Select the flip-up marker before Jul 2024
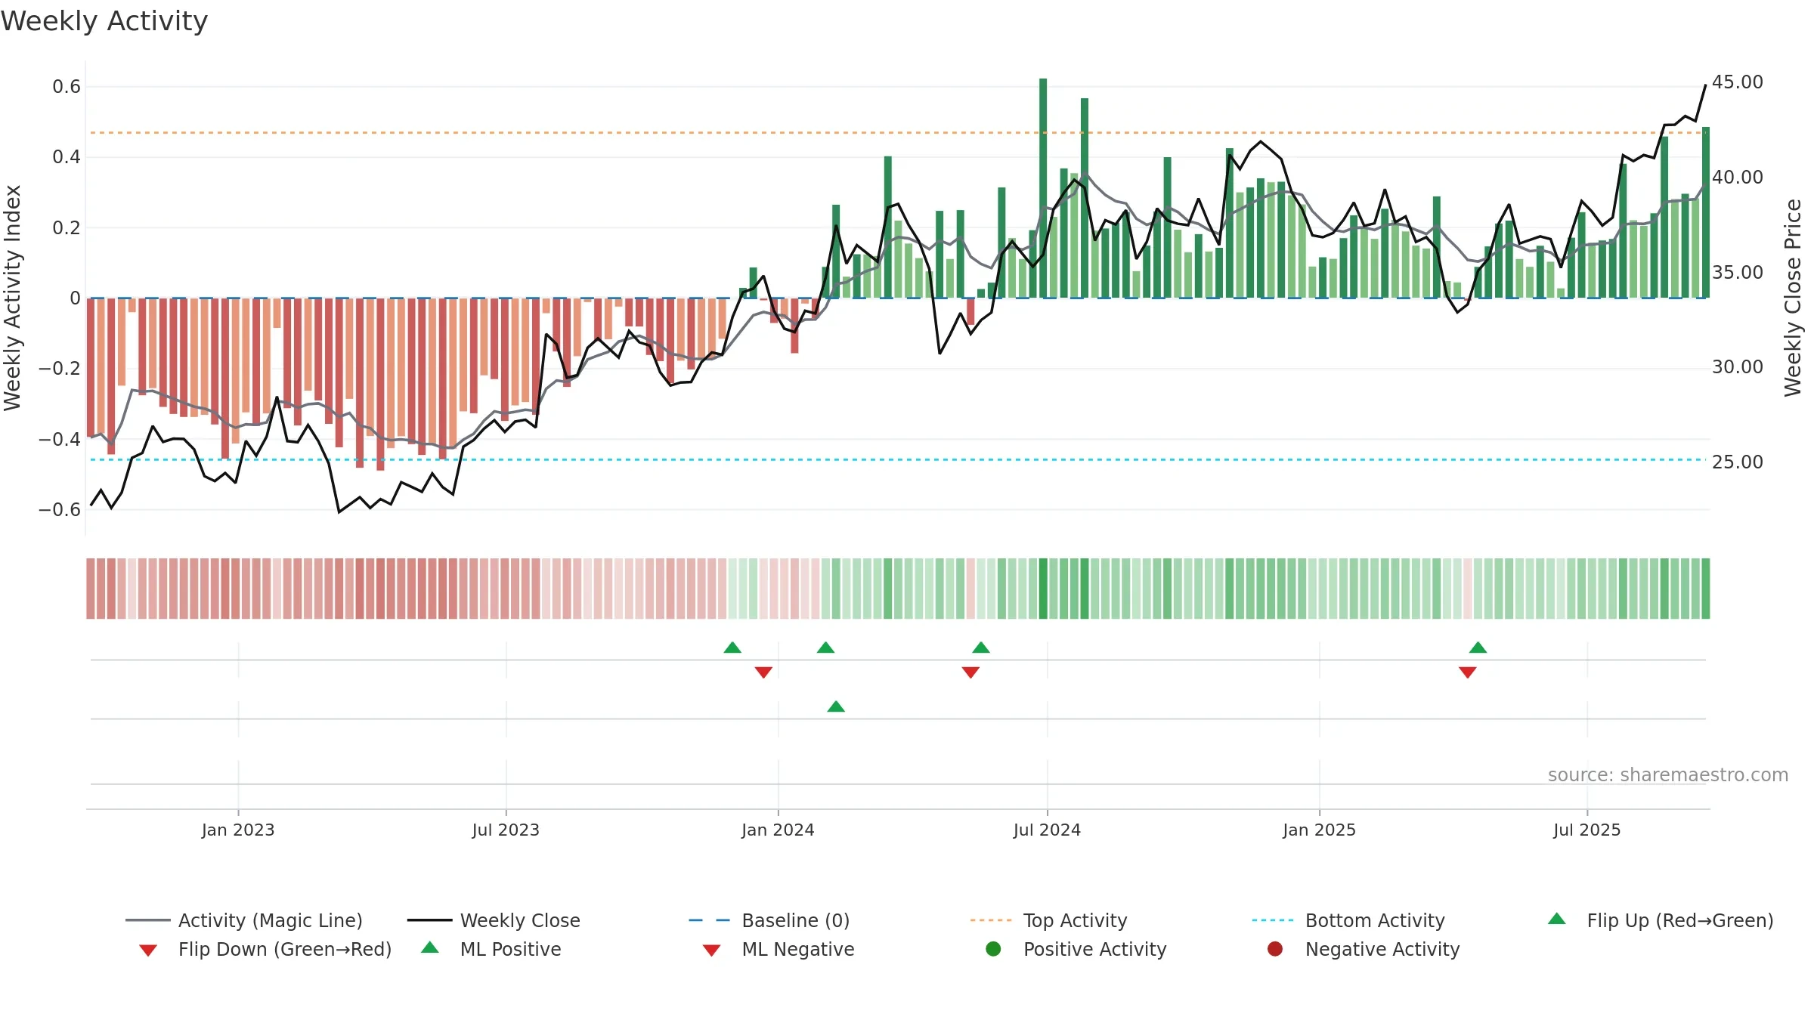 point(981,648)
